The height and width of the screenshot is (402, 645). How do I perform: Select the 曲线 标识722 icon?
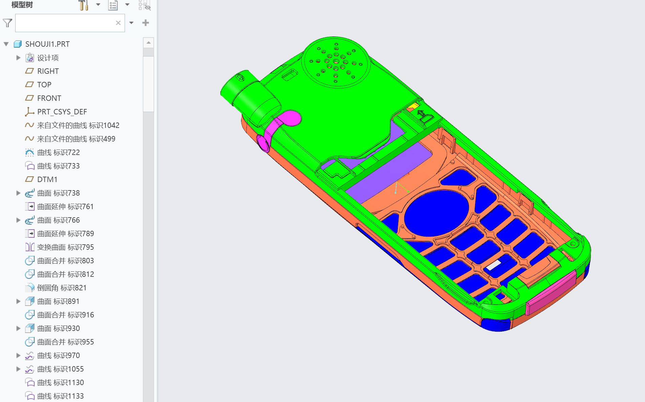[x=30, y=153]
